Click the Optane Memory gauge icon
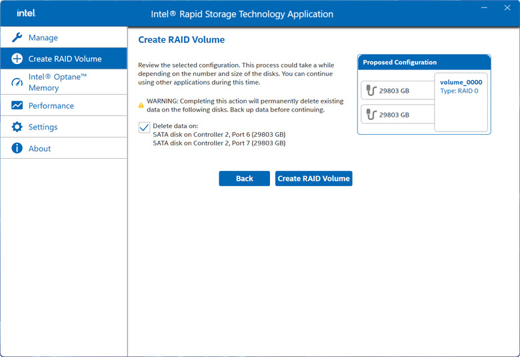 click(17, 82)
